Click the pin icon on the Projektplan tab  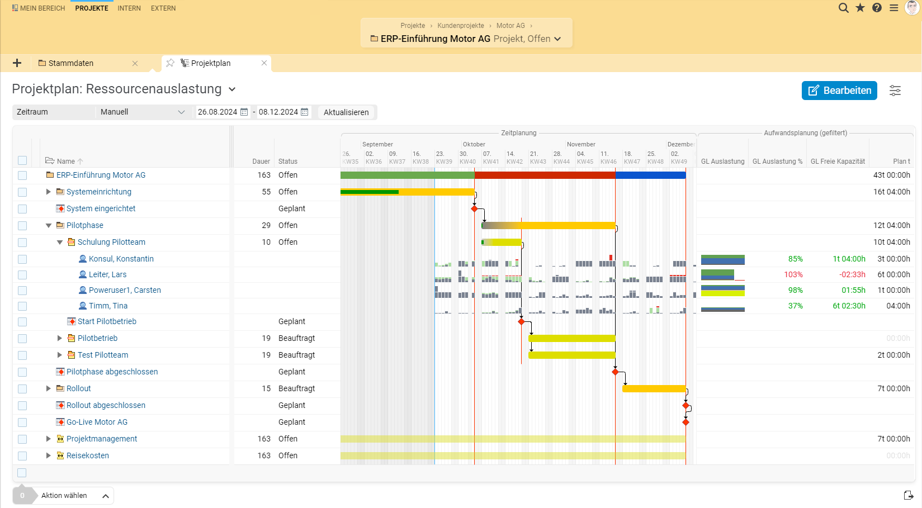tap(170, 63)
